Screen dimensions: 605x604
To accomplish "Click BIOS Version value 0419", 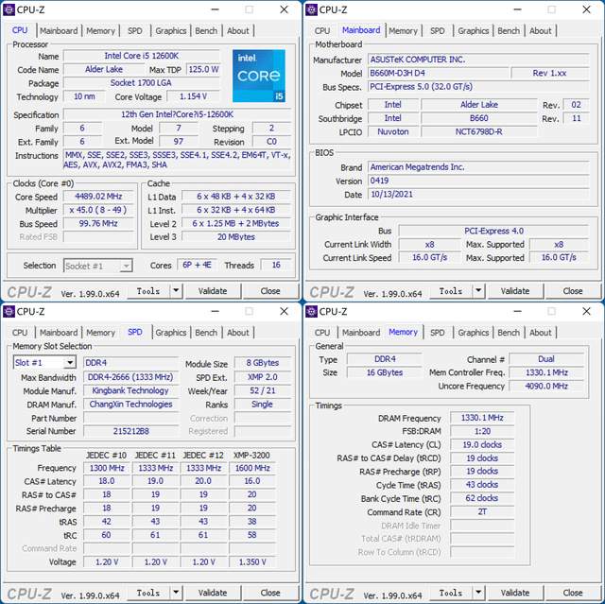I will (x=478, y=181).
